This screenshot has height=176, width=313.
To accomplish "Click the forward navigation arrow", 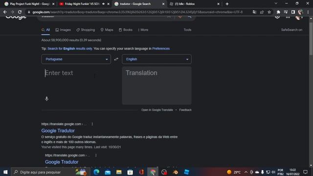I will click(x=12, y=12).
